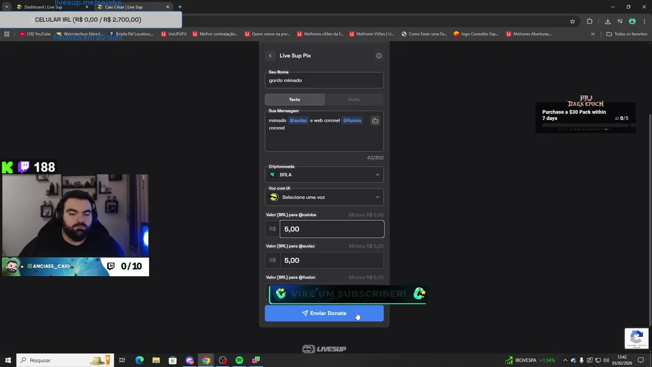Switch to the Texto tab

click(294, 99)
